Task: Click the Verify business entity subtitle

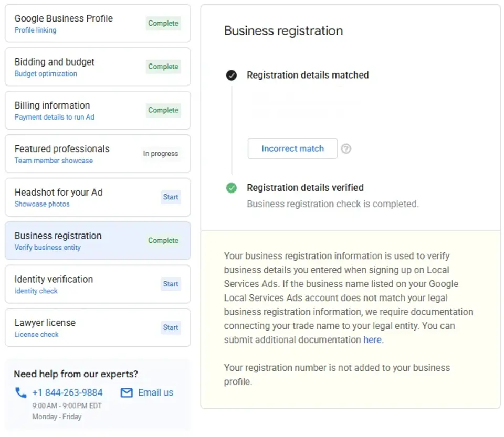Action: (x=48, y=248)
